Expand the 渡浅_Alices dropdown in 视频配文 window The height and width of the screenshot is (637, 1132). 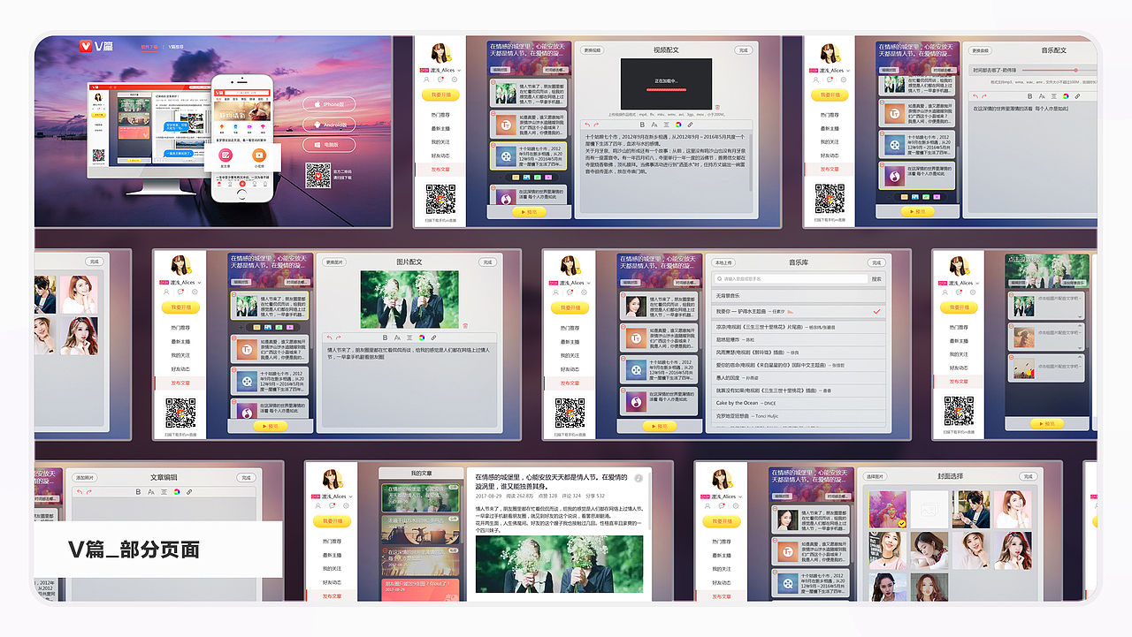pos(459,71)
